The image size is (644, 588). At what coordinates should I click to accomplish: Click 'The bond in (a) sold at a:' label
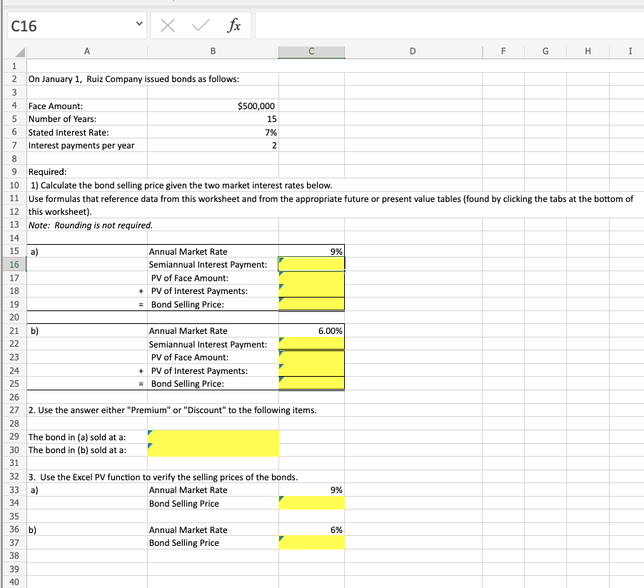[x=77, y=437]
